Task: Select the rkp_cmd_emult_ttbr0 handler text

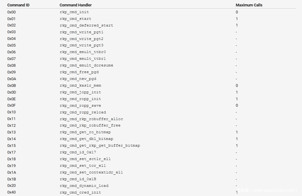Action: [83, 52]
